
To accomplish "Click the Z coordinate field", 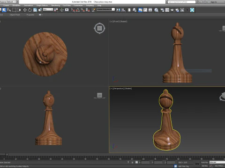I will coord(171,162).
